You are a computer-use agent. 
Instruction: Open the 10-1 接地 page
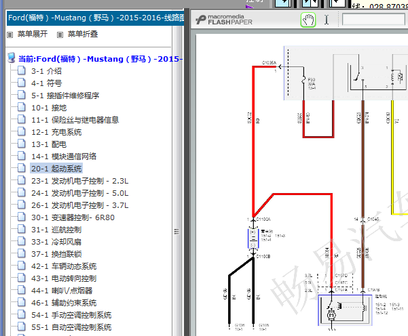click(49, 108)
